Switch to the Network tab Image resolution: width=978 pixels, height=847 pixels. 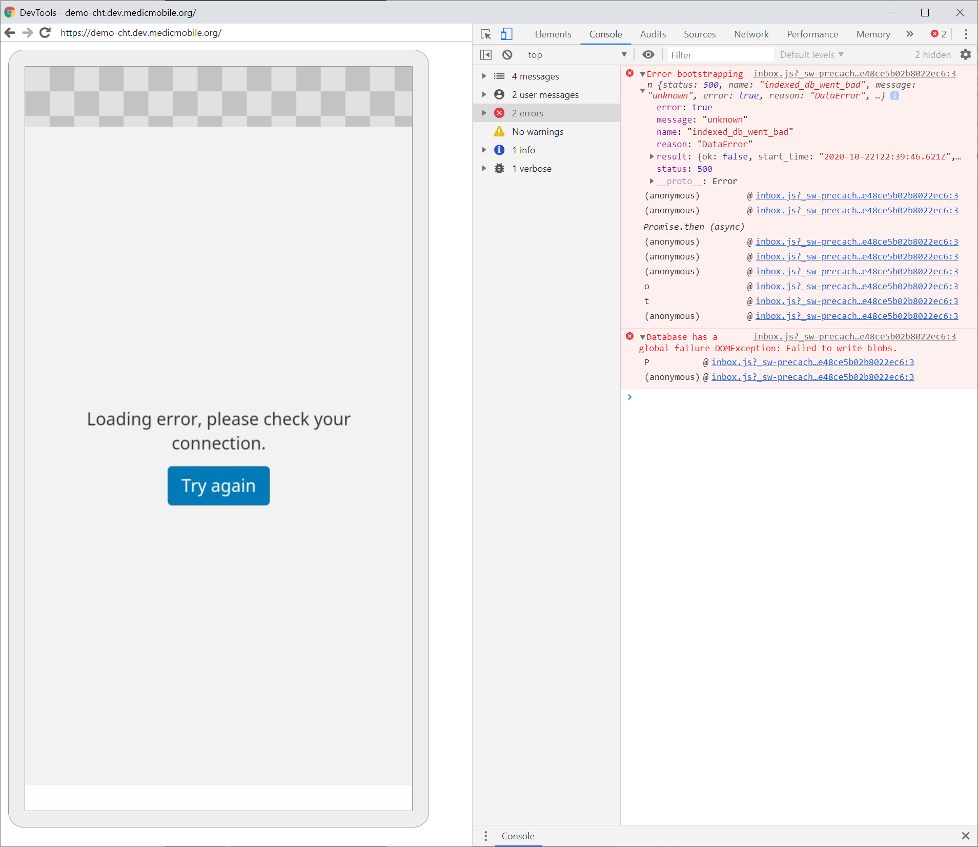coord(751,34)
